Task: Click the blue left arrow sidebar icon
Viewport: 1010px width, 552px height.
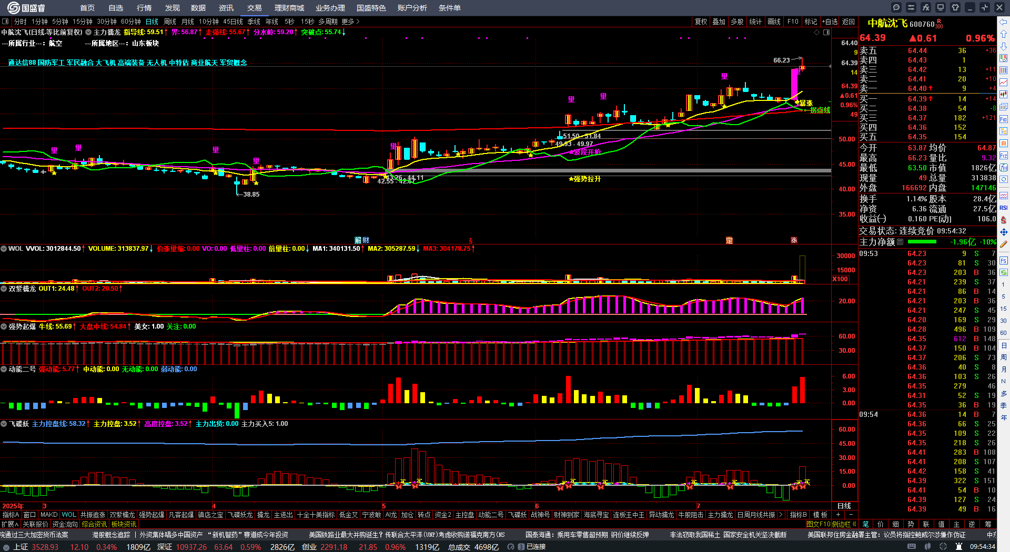Action: pyautogui.click(x=1004, y=22)
